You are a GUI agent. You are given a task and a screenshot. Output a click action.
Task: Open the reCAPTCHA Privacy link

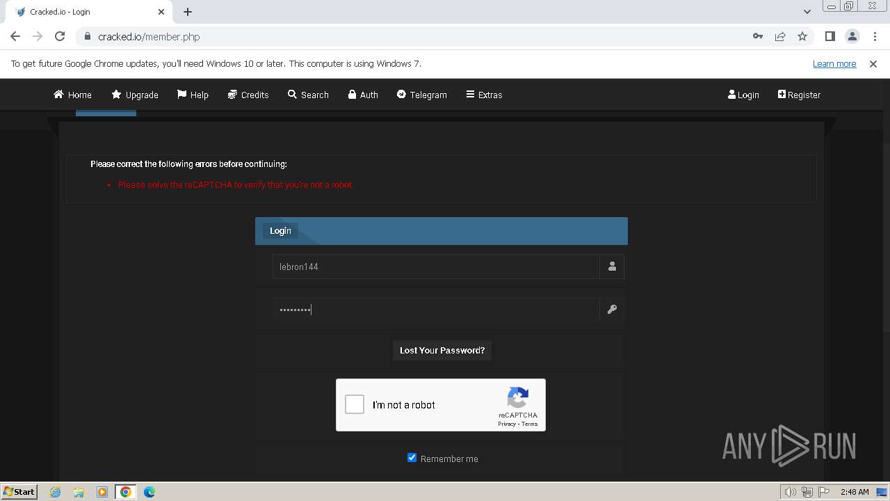[507, 424]
